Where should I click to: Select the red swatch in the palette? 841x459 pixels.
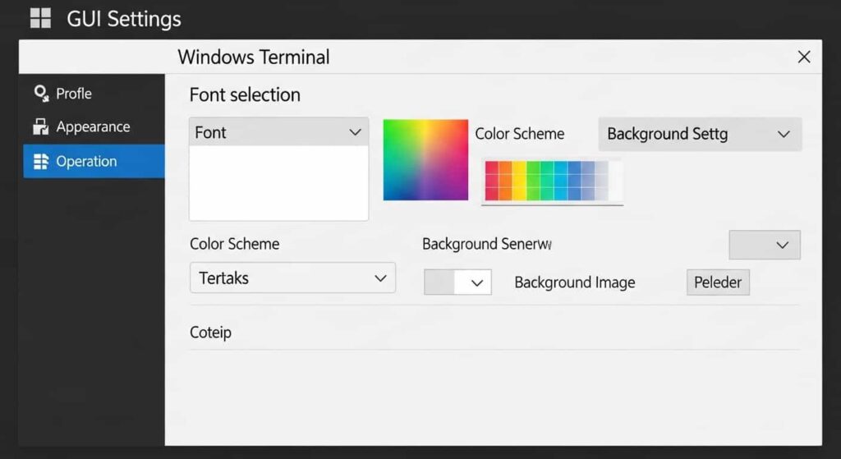point(491,181)
